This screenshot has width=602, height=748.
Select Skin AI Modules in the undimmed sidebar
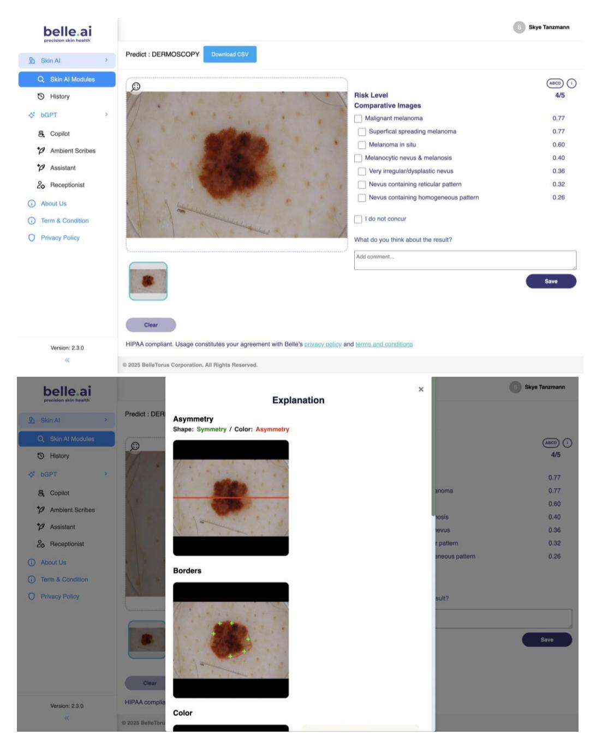click(x=67, y=80)
